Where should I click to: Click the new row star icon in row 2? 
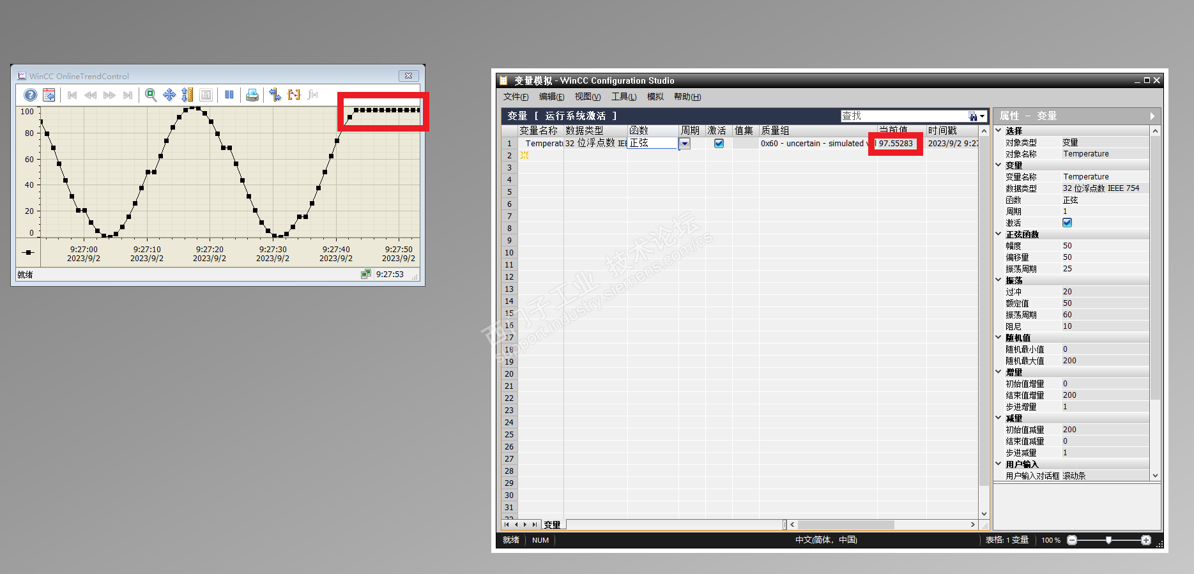[x=524, y=155]
